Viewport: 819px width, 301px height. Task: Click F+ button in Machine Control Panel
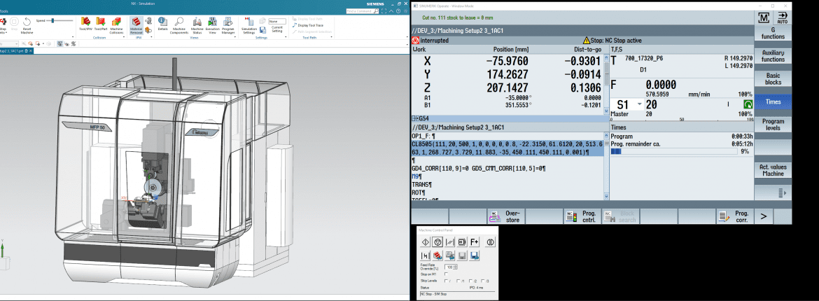click(x=475, y=242)
